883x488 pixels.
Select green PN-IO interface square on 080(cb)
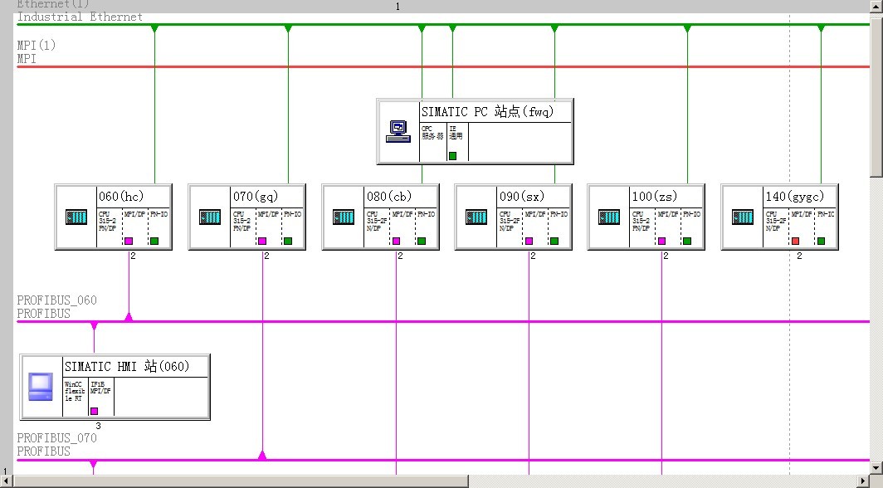[422, 241]
